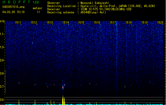Click the Receiving Location label
This screenshot has height=105, width=166.
coord(61,6)
